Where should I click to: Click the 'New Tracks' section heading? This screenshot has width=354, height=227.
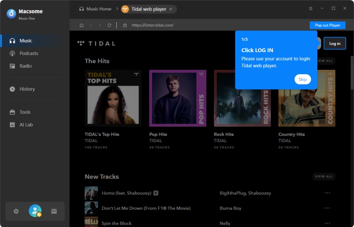[x=102, y=177]
